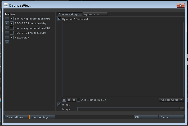Select the NewDisplay list entry
Screen dimensions: 188x126
[22, 38]
